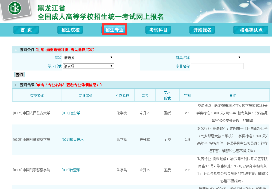Open the 科类名称 dropdown
272x189 pixels.
[x=217, y=58]
